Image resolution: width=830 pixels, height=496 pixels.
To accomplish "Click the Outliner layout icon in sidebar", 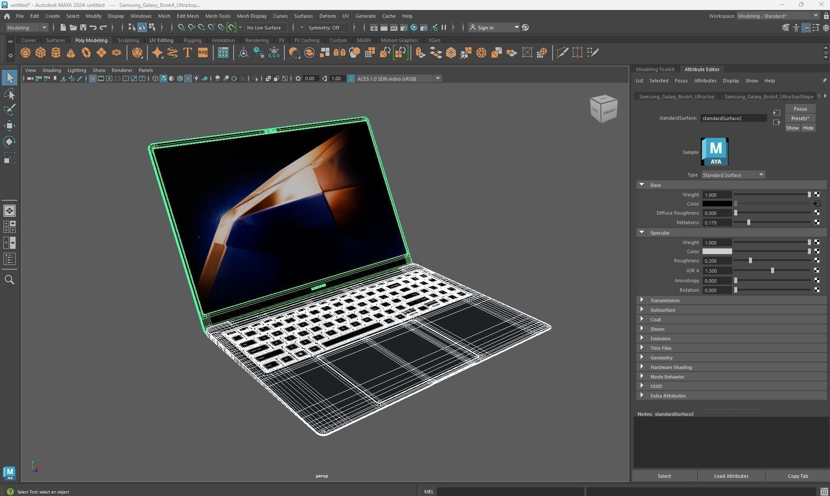I will (x=10, y=259).
